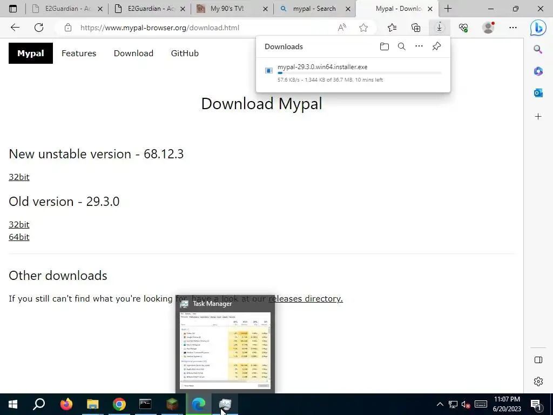Open the Task Manager preview thumbnail

tap(225, 350)
